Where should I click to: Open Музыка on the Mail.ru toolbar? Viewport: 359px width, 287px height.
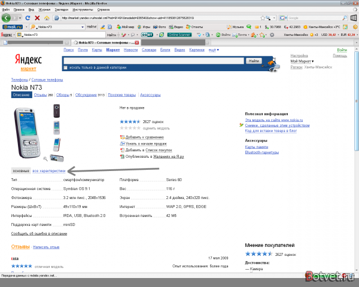[235, 27]
